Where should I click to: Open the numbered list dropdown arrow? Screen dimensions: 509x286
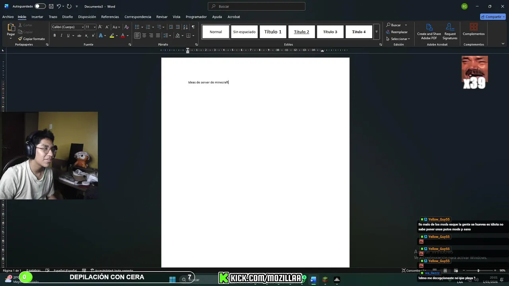[x=153, y=27]
